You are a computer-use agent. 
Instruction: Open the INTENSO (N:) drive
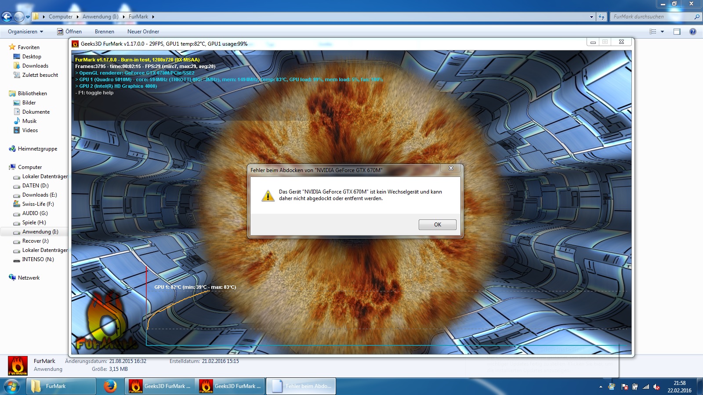coord(38,259)
